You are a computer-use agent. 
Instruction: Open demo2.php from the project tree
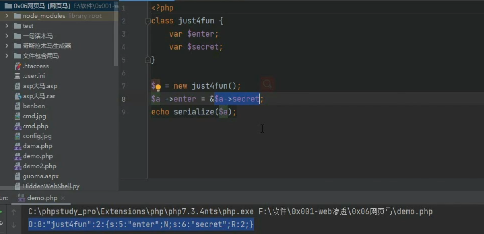point(39,166)
